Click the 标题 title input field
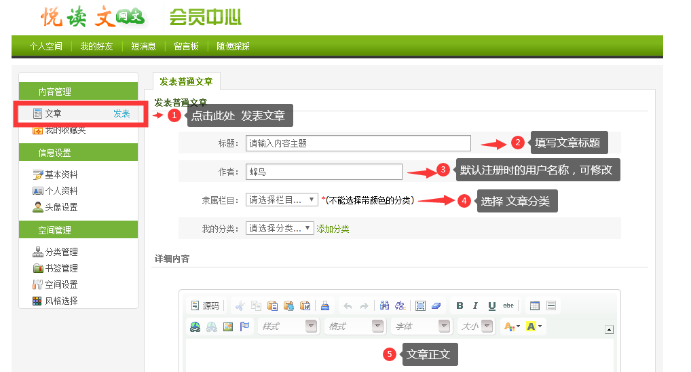The image size is (691, 372). tap(358, 143)
